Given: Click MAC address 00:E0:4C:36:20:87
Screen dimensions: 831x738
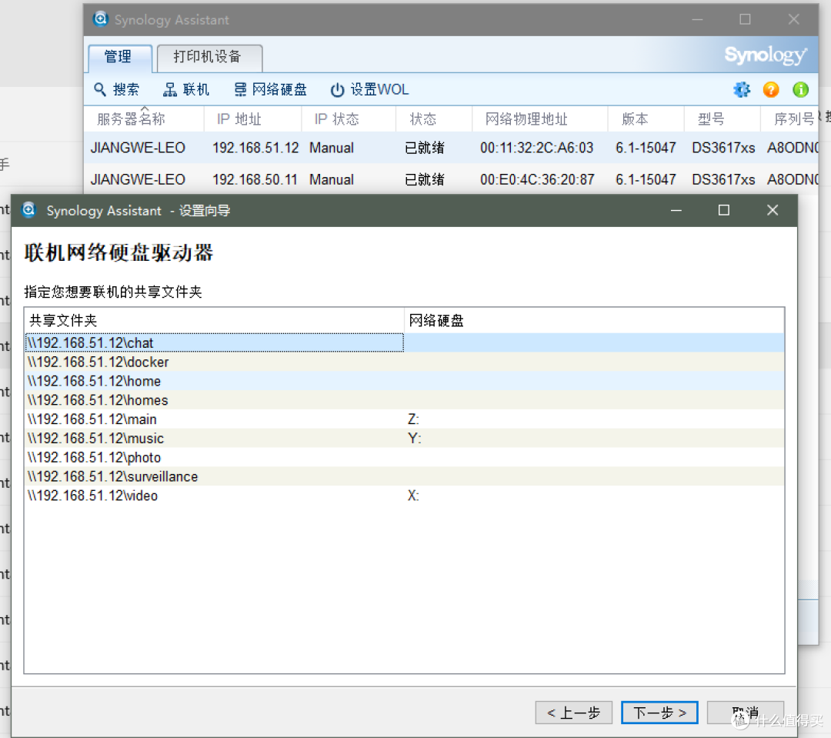Looking at the screenshot, I should coord(537,179).
